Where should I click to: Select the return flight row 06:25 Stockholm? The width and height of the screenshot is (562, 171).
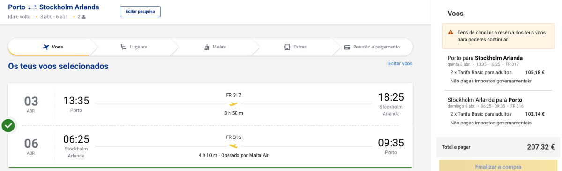click(x=210, y=146)
